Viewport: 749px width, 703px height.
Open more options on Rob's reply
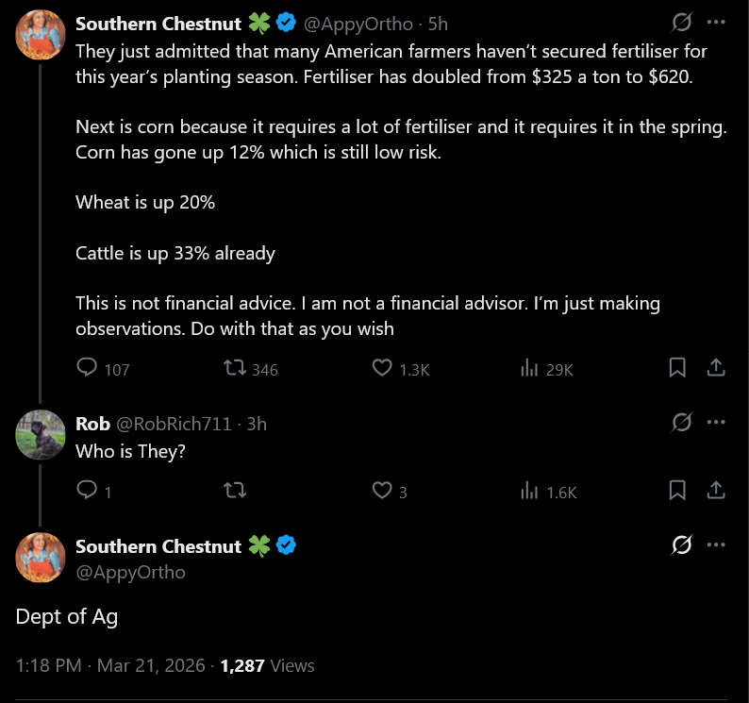(716, 423)
